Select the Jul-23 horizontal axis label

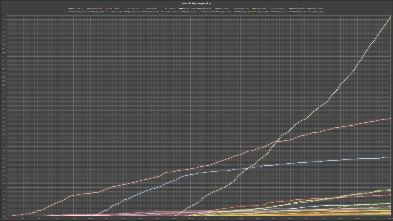pyautogui.click(x=374, y=218)
